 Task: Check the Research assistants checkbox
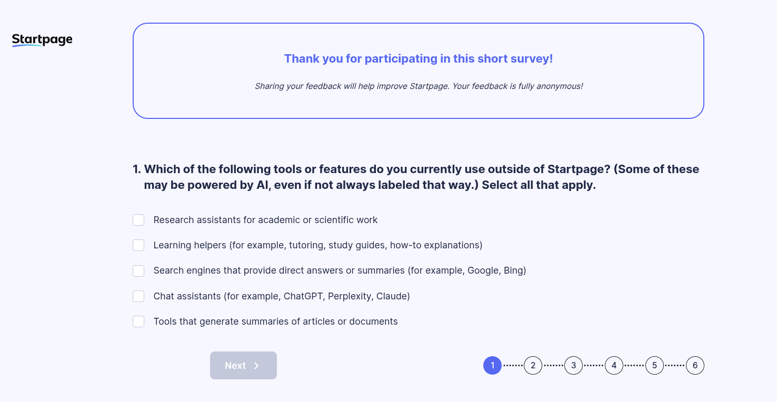(138, 220)
